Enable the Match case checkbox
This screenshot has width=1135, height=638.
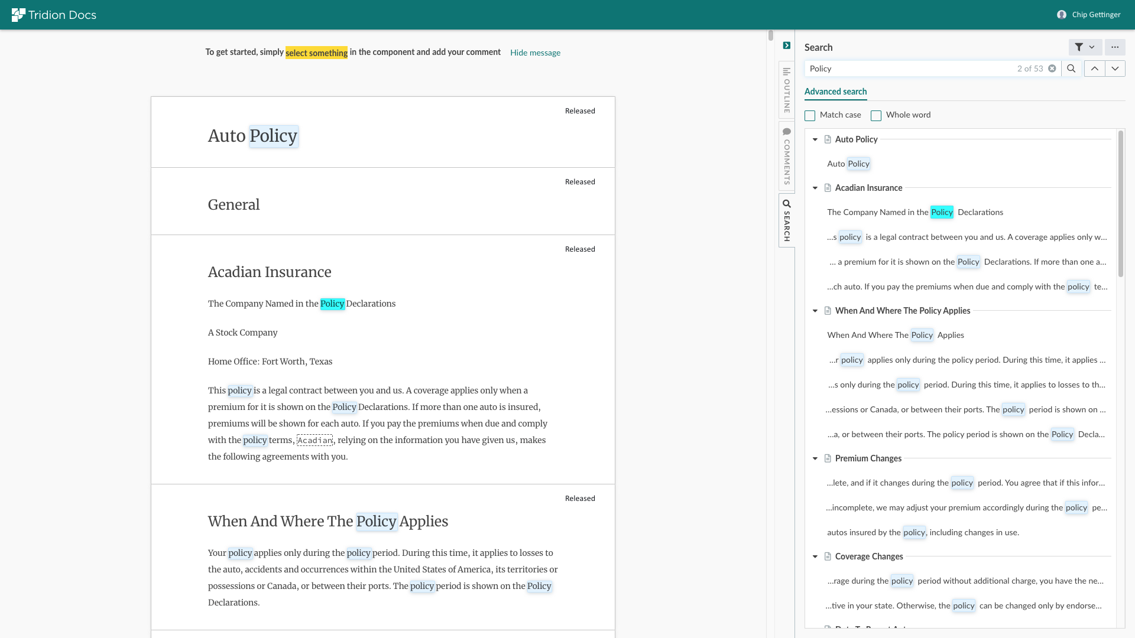pyautogui.click(x=810, y=116)
